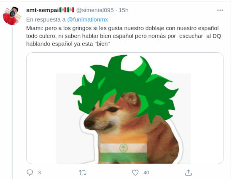Click the second Mexican flag emoji beside the username
This screenshot has width=232, height=179.
point(70,10)
